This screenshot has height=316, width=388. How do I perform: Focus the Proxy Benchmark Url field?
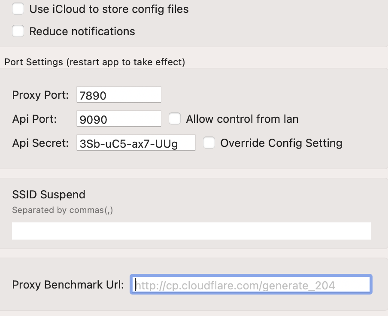[251, 284]
